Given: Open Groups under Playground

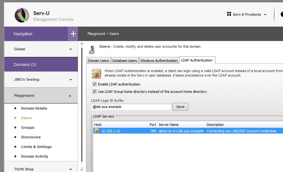Looking at the screenshot, I should click(x=28, y=127).
